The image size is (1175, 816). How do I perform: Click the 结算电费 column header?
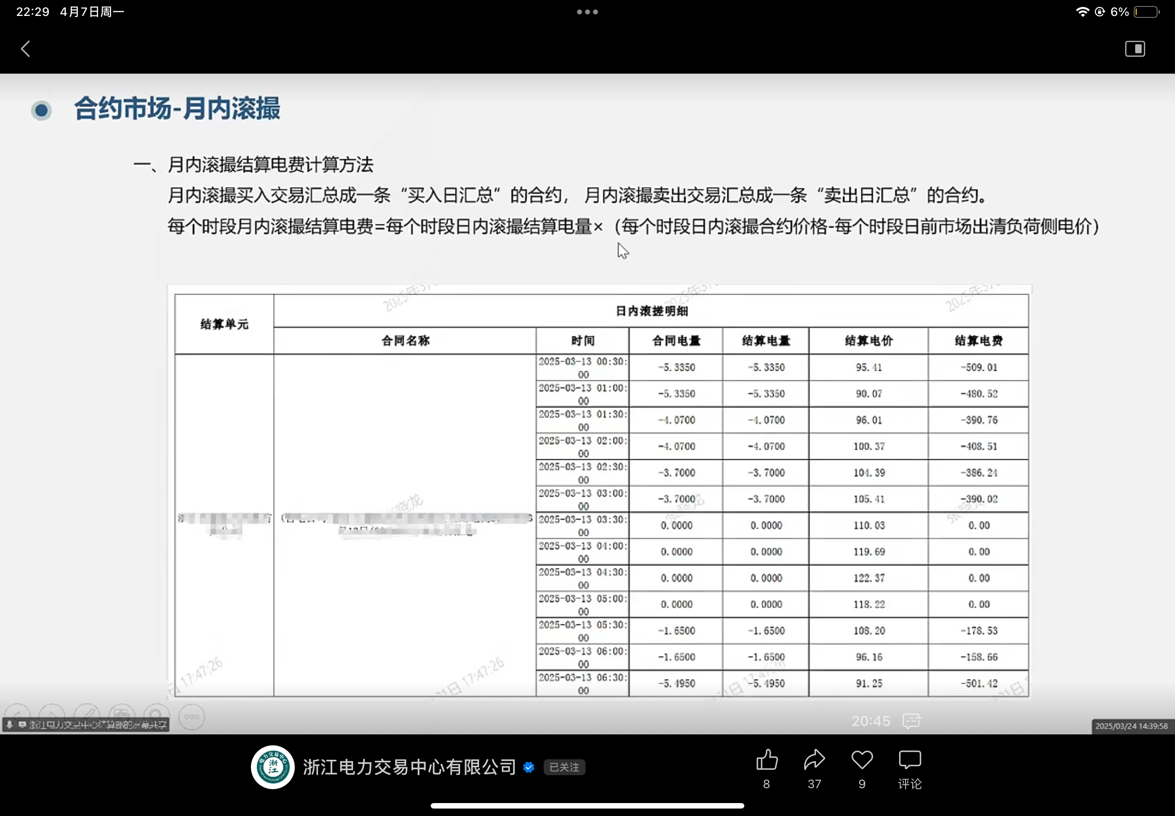point(978,340)
